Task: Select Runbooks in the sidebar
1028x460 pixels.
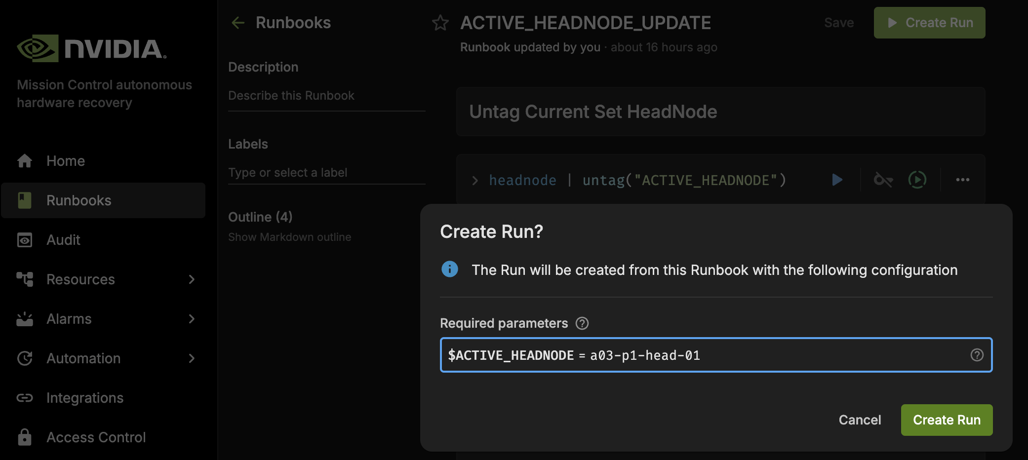Action: pos(103,200)
